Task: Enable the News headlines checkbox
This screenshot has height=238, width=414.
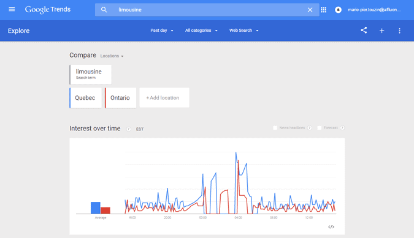Action: point(275,128)
